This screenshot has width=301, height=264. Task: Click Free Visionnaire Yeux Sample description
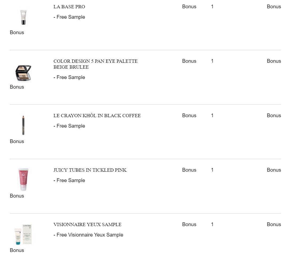pyautogui.click(x=88, y=235)
